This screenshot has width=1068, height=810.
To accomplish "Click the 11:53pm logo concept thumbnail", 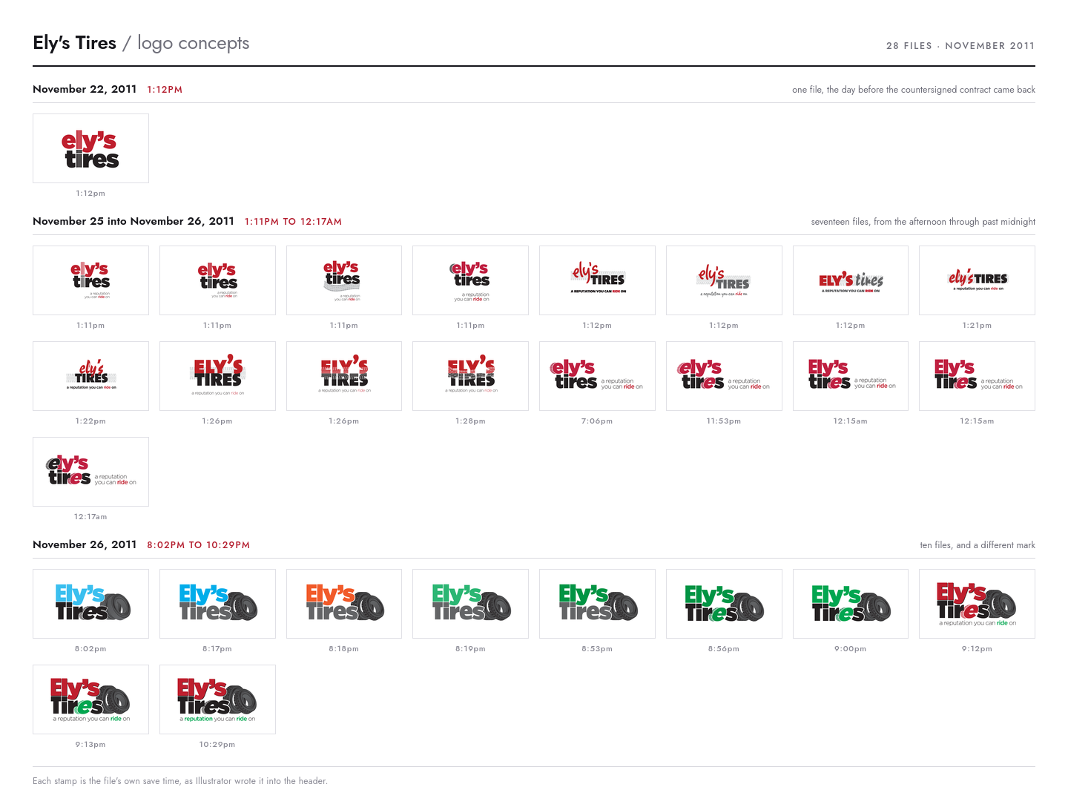I will [724, 376].
